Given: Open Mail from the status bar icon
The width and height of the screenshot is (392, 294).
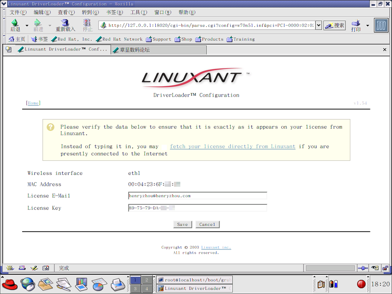Looking at the screenshot, I should 22,268.
